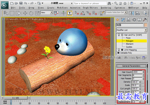Click the Undo arrow icon
Screen dimensions: 150x105
pyautogui.click(x=25, y=3)
